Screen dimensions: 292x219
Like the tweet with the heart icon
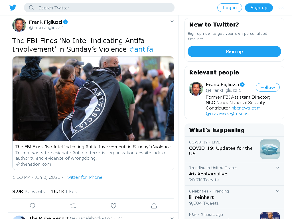(113, 206)
